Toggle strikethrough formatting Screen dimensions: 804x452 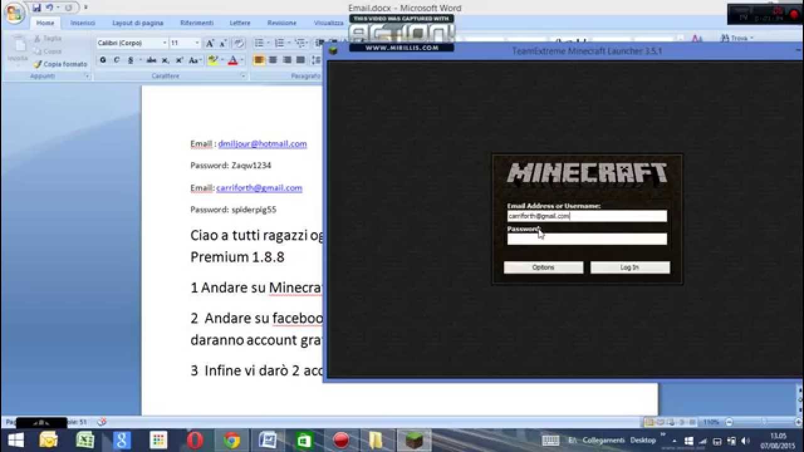click(x=151, y=60)
